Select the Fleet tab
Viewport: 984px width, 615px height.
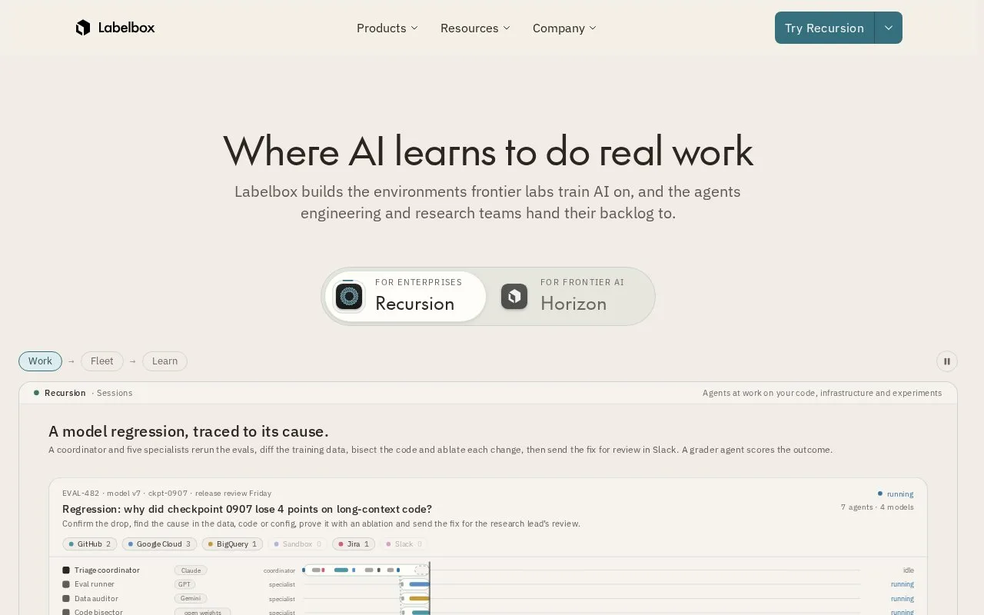(x=102, y=361)
